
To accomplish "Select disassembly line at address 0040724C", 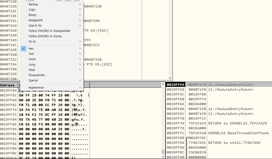I will [x=8, y=45].
